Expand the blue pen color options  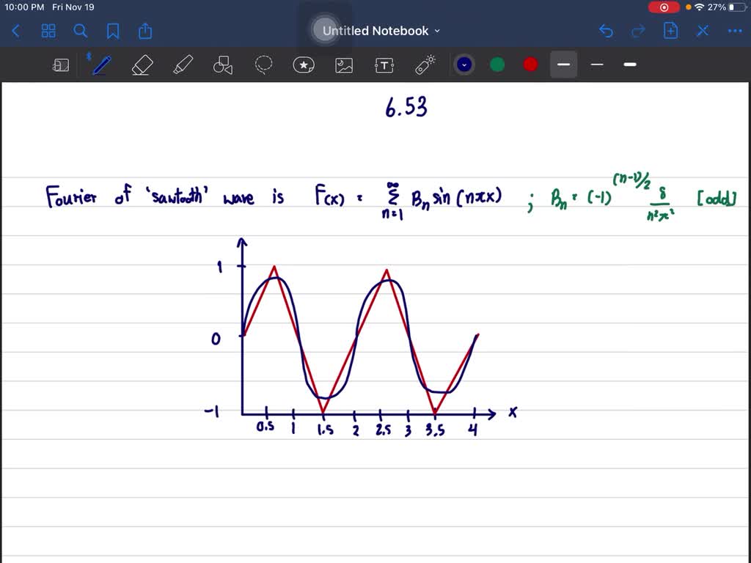(x=464, y=65)
